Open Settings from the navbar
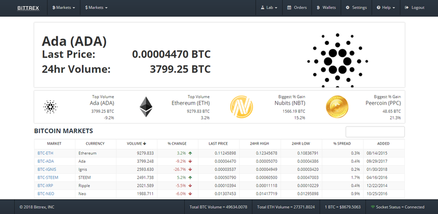Image resolution: width=438 pixels, height=214 pixels. [x=356, y=8]
